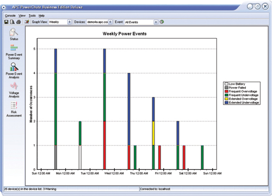This screenshot has width=272, height=196.
Task: Click the yellow bar segment on Thursday
Action: click(x=153, y=133)
